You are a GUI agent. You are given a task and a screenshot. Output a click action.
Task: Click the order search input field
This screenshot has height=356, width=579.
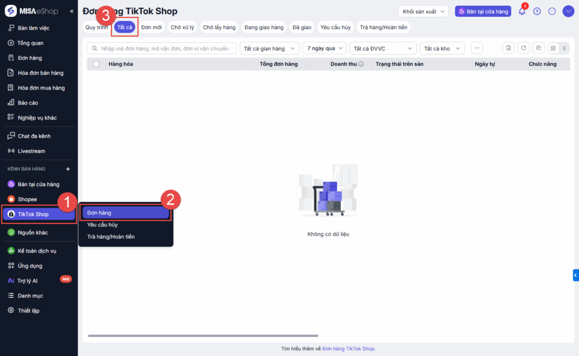pyautogui.click(x=162, y=49)
